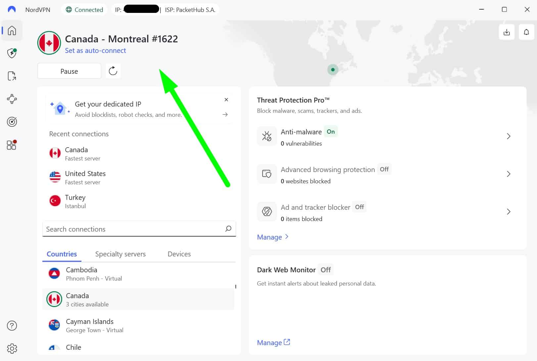This screenshot has height=361, width=537.
Task: Open dedicated IP offer arrow
Action: click(225, 114)
